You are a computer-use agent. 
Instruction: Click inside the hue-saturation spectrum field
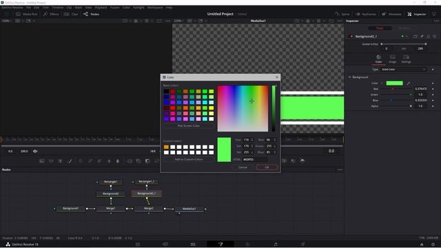pos(243,108)
